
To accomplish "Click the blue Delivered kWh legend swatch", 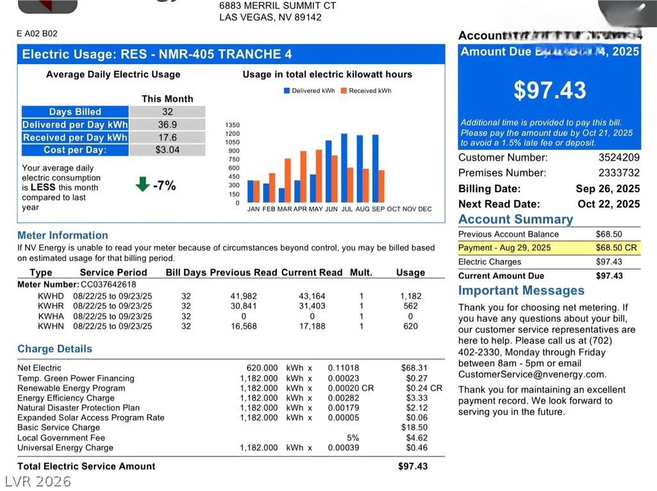I will 287,90.
